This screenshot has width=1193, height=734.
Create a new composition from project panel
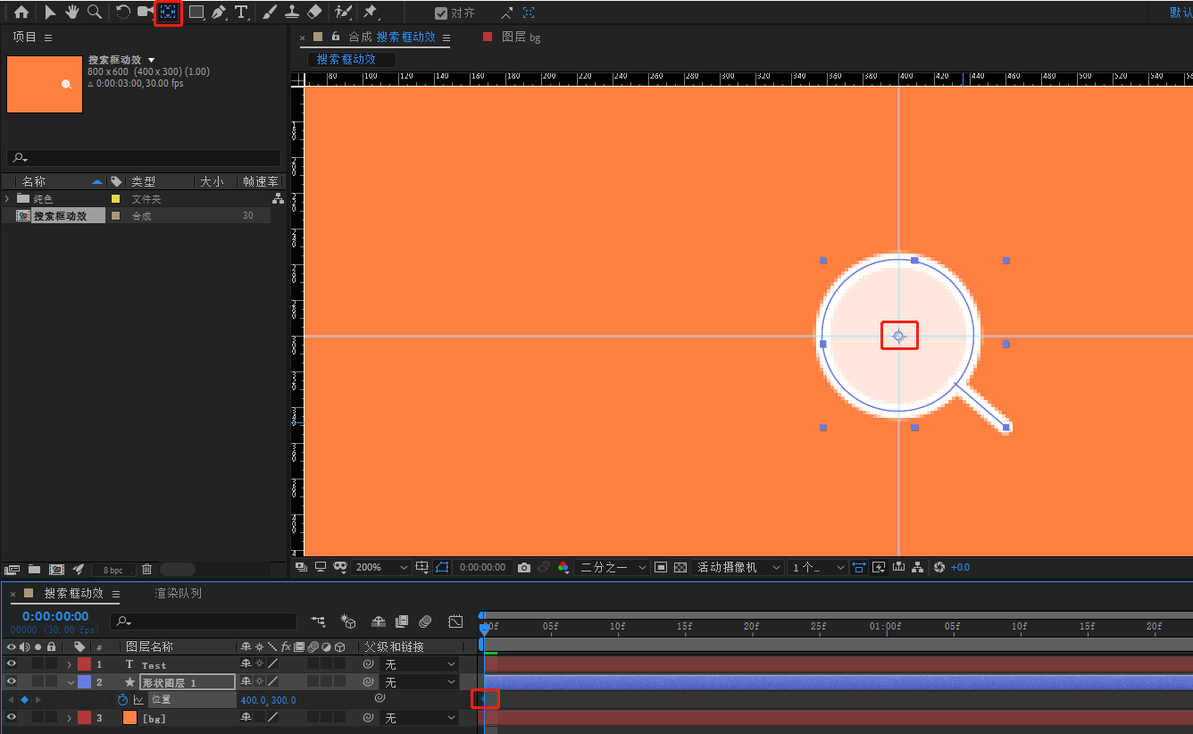[56, 569]
